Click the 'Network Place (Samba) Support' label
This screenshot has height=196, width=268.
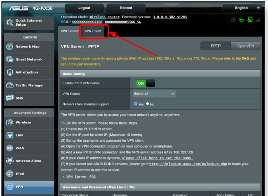click(x=85, y=104)
